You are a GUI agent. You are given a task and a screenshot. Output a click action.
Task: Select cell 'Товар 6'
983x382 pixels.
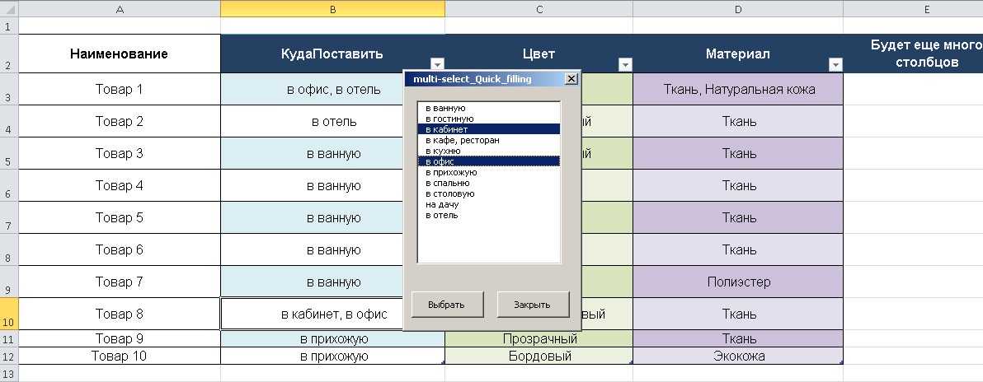[119, 249]
